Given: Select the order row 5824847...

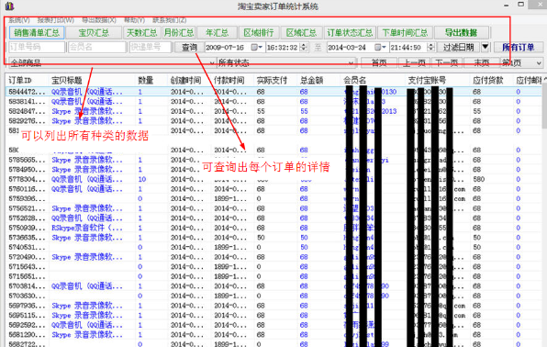Looking at the screenshot, I should [273, 111].
